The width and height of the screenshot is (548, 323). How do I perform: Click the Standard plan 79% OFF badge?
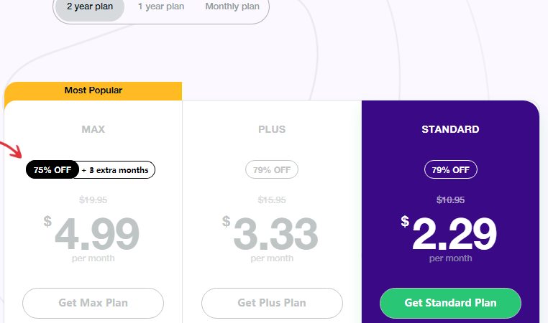point(450,169)
